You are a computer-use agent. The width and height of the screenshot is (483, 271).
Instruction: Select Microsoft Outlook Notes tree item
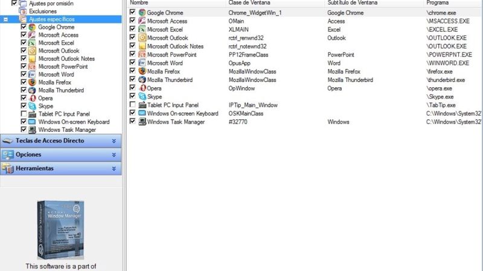66,58
